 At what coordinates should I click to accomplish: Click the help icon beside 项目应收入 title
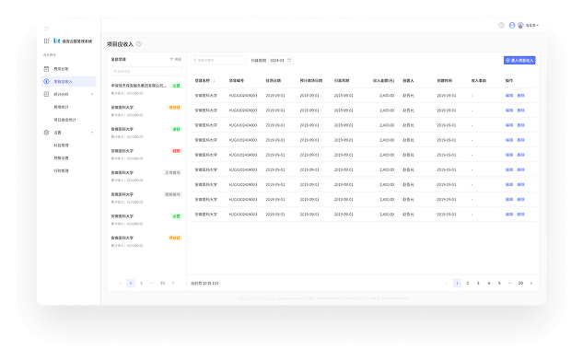[x=139, y=44]
